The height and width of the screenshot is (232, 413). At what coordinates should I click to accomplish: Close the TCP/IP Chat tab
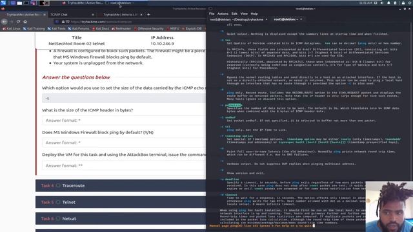click(93, 15)
